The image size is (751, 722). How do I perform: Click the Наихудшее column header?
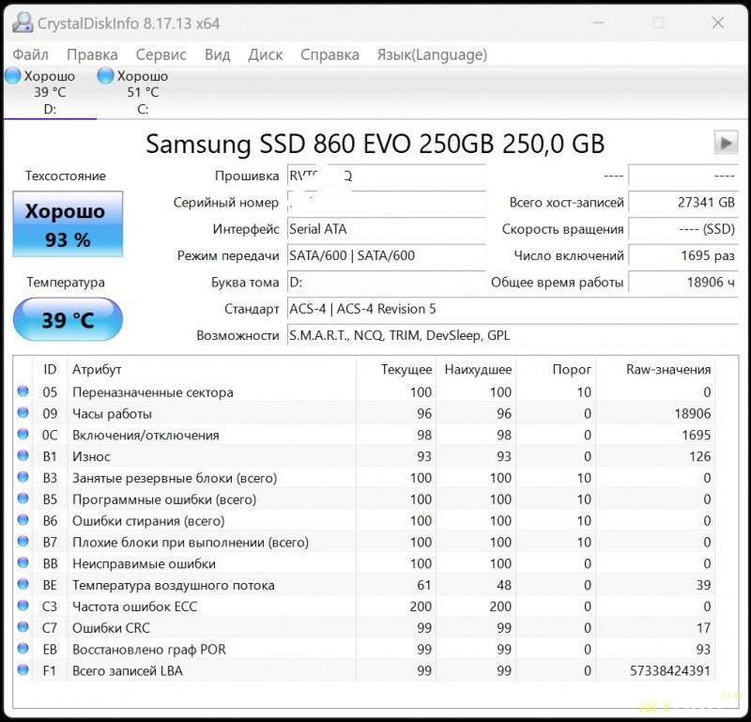(x=476, y=369)
